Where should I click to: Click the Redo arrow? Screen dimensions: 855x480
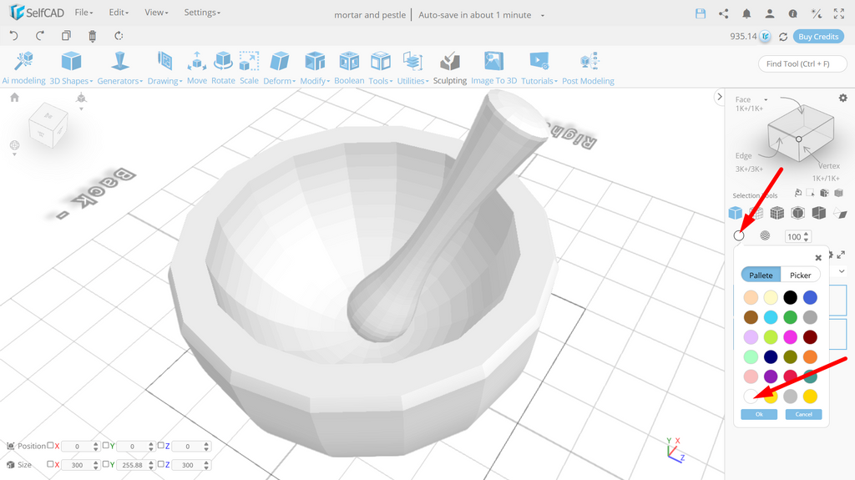[x=40, y=36]
